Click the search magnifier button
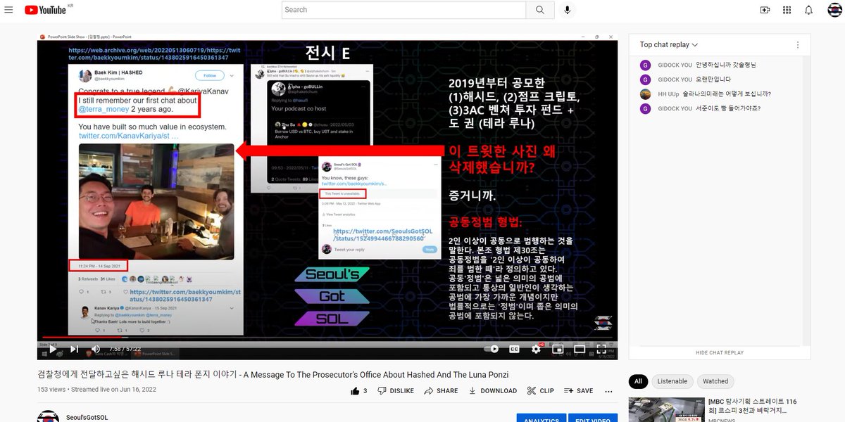The width and height of the screenshot is (845, 422). pos(540,10)
